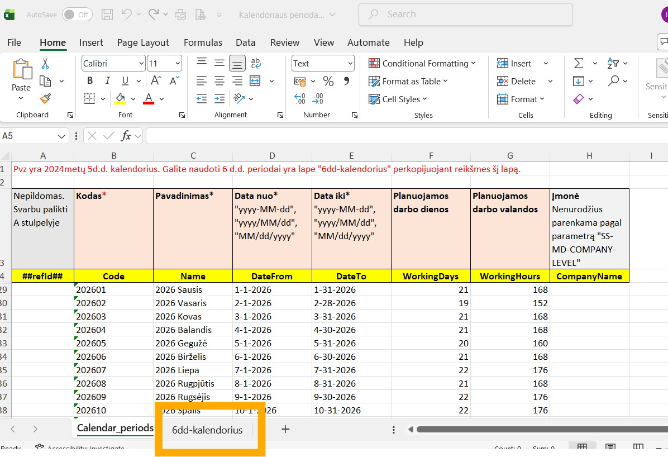
Task: Select column D header
Action: click(x=272, y=156)
